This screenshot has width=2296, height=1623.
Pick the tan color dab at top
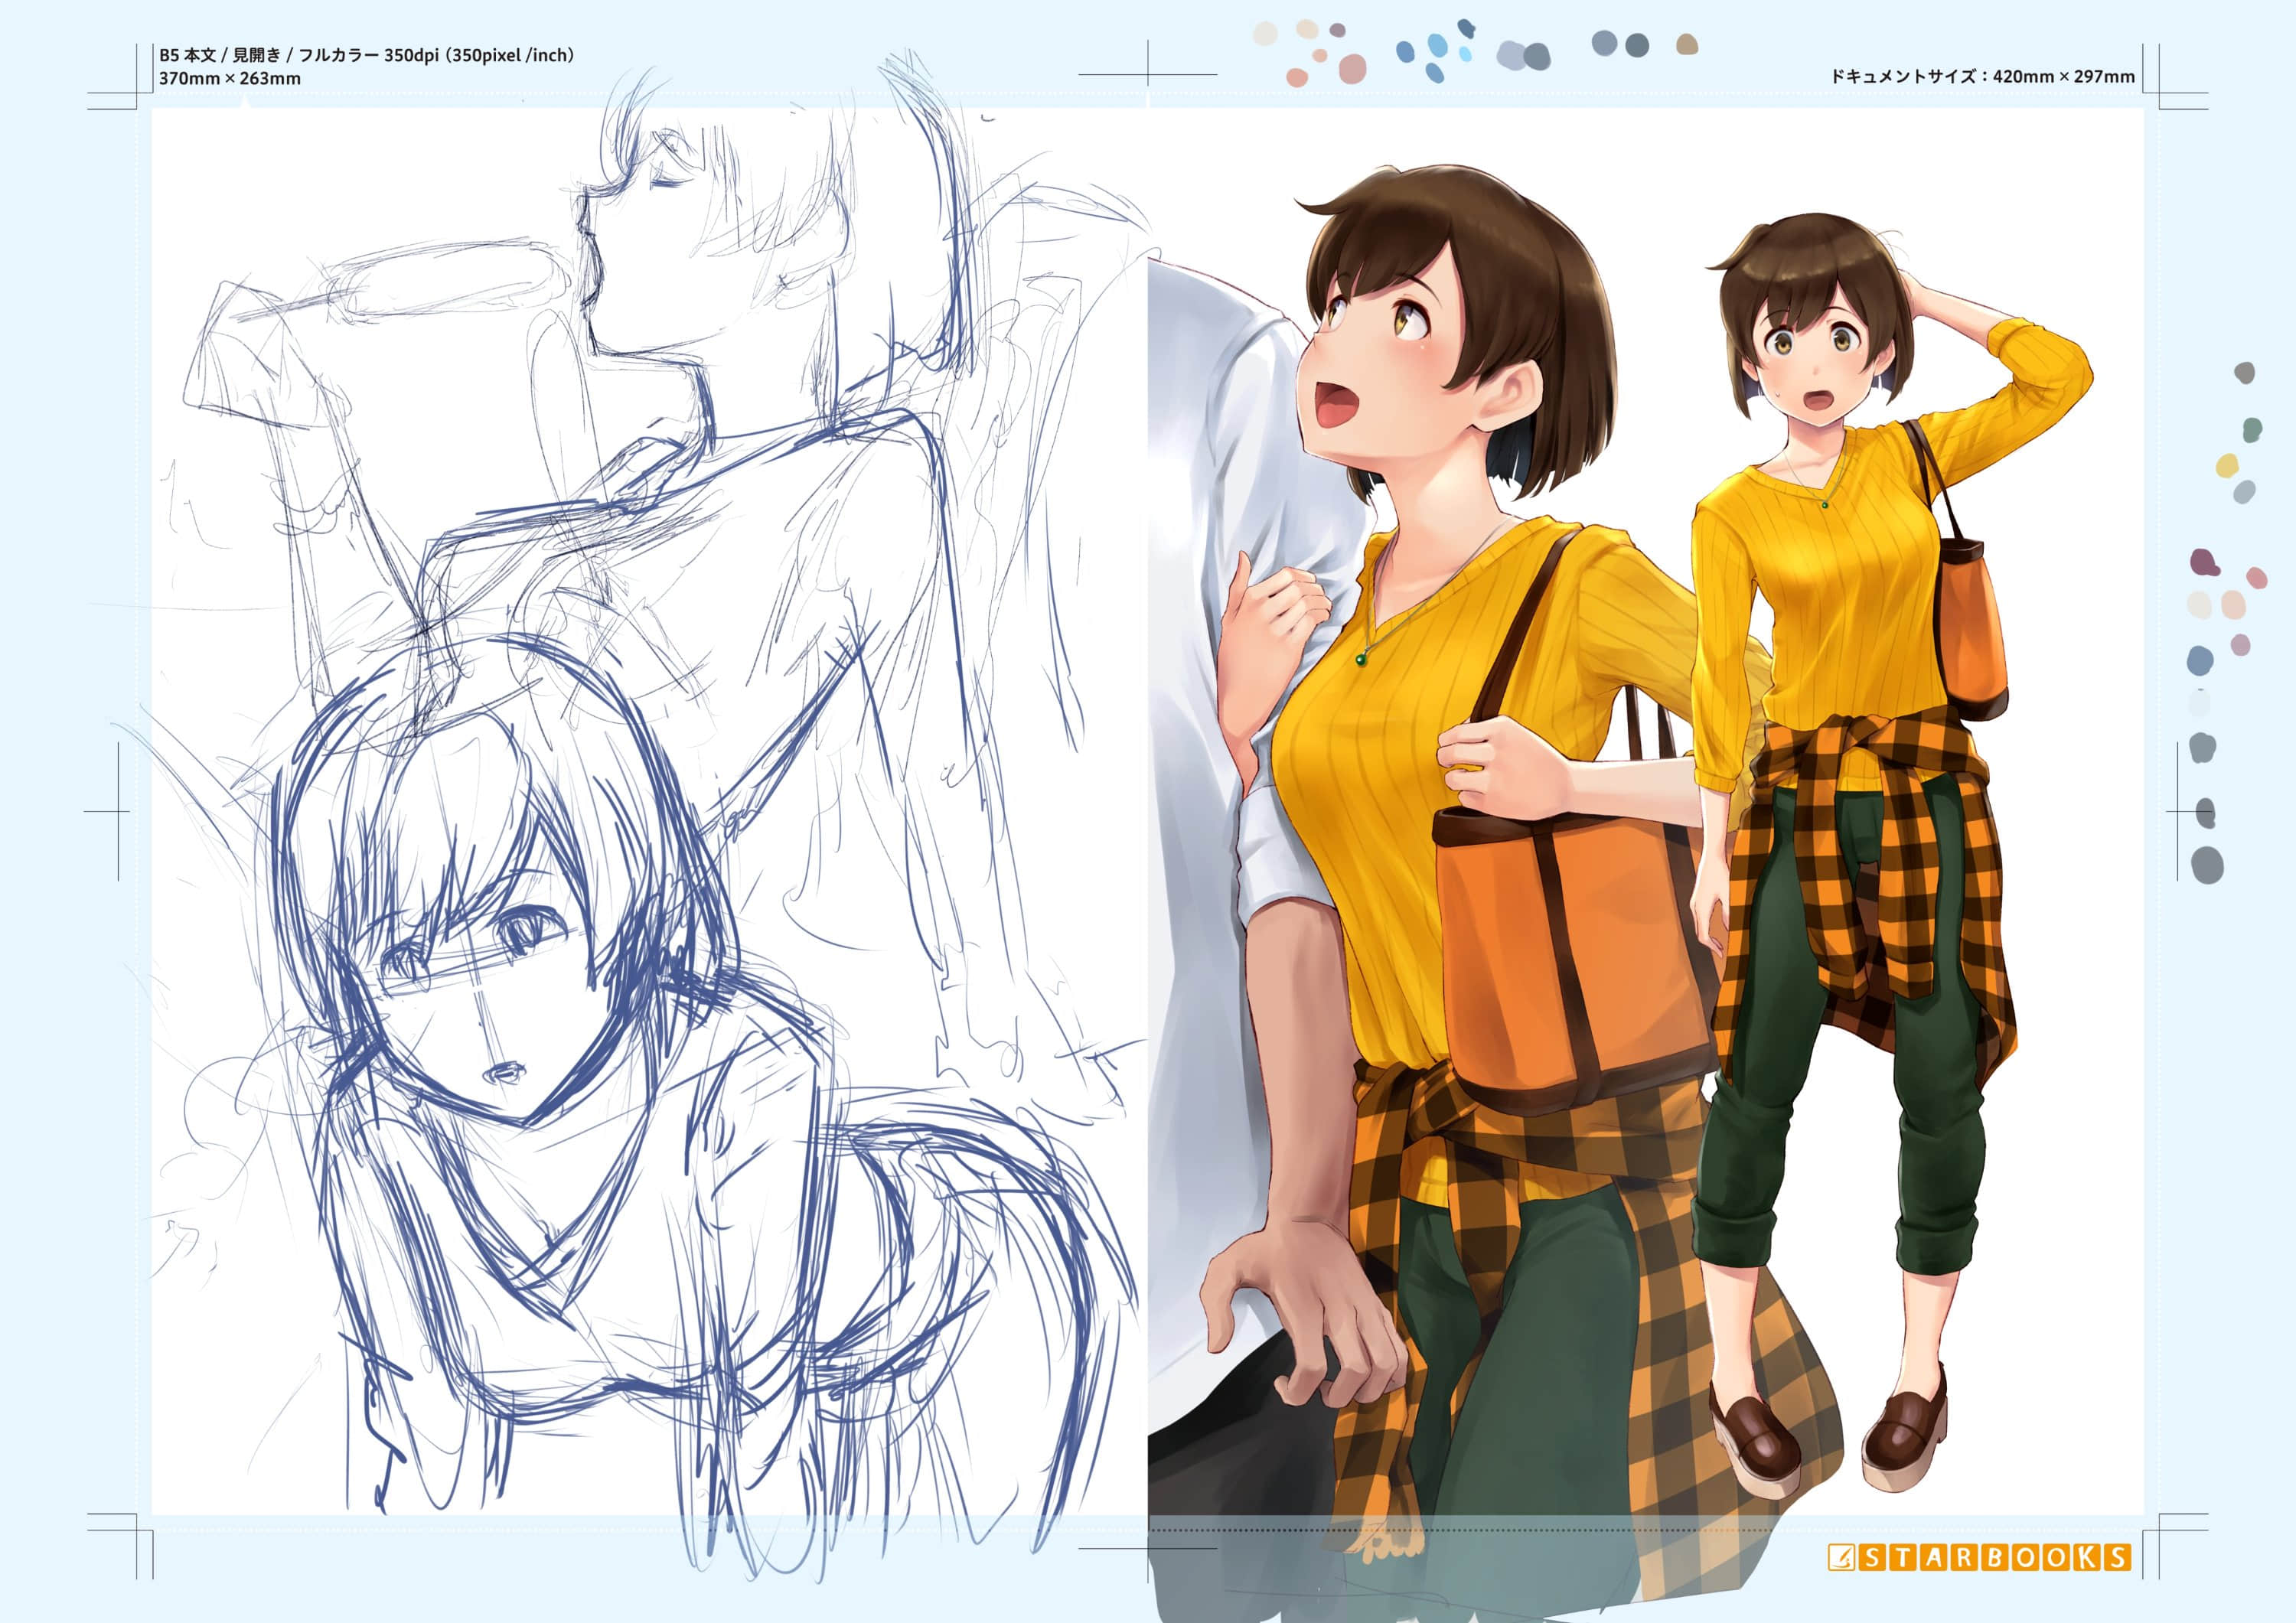(x=1687, y=45)
